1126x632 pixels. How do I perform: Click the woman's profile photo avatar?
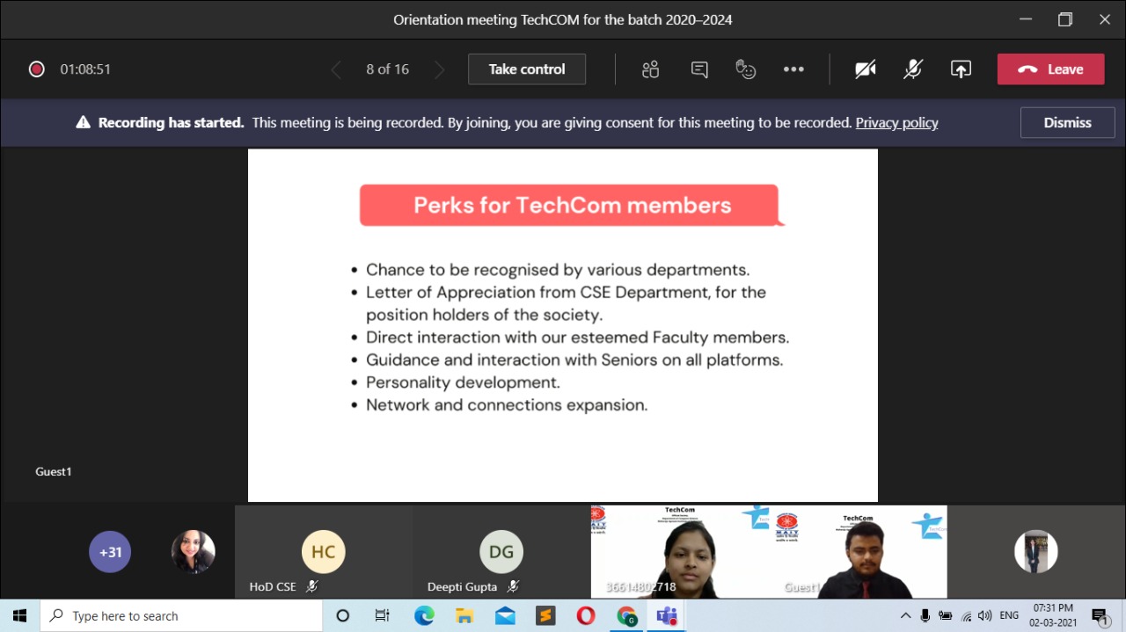pos(194,552)
